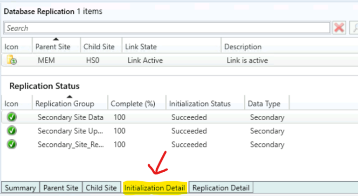Image resolution: width=358 pixels, height=196 pixels.
Task: Click green check icon for Secondary Site Data
Action: [12, 117]
